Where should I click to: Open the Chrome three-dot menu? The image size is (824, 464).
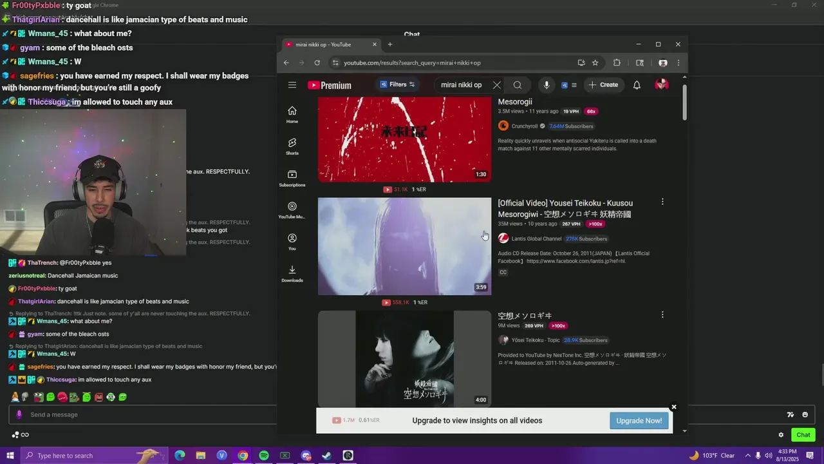678,63
